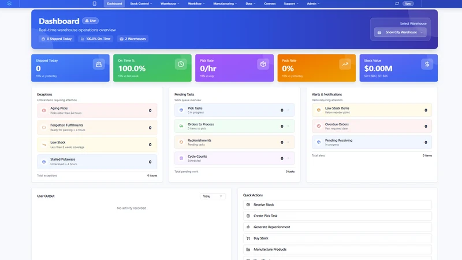
Task: Expand the Stock Control menu
Action: tap(141, 3)
